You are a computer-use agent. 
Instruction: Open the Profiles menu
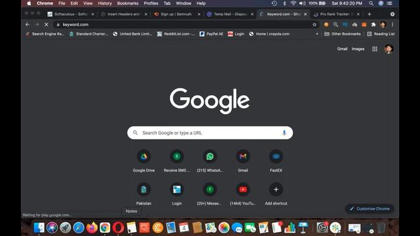151,3
